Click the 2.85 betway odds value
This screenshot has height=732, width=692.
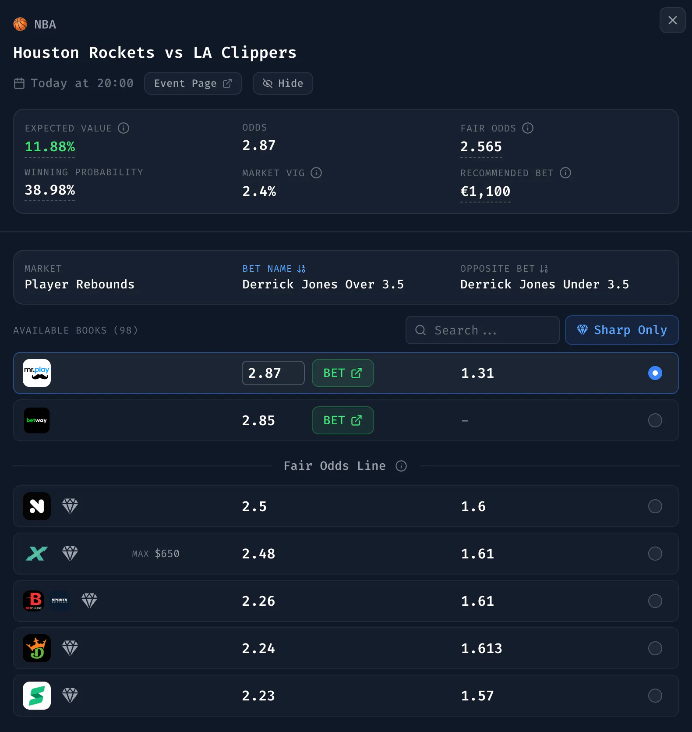pyautogui.click(x=258, y=420)
